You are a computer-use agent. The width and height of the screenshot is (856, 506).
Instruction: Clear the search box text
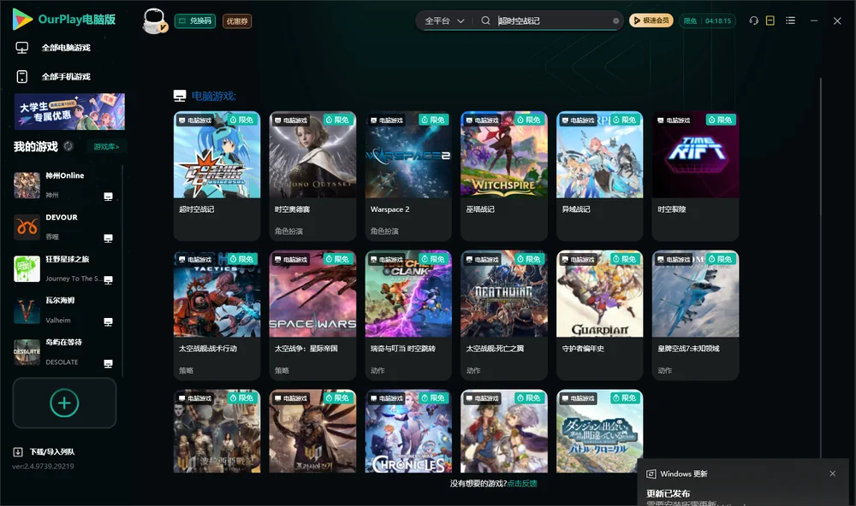[615, 21]
